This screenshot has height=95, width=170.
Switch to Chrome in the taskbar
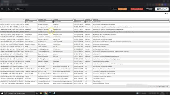point(46,93)
